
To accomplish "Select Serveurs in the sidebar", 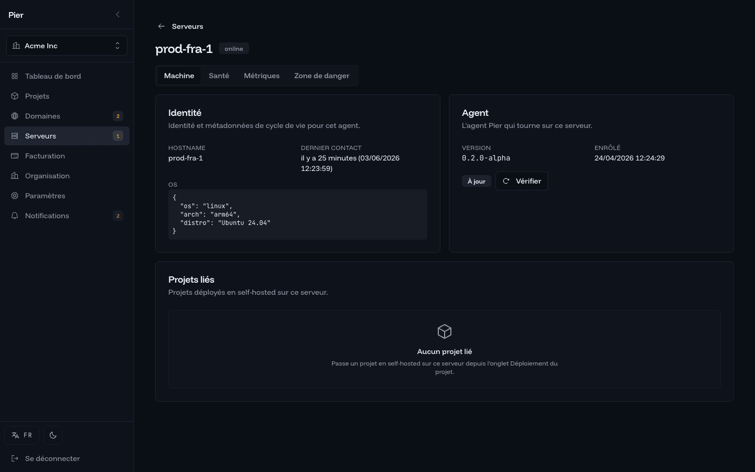I will click(x=67, y=136).
